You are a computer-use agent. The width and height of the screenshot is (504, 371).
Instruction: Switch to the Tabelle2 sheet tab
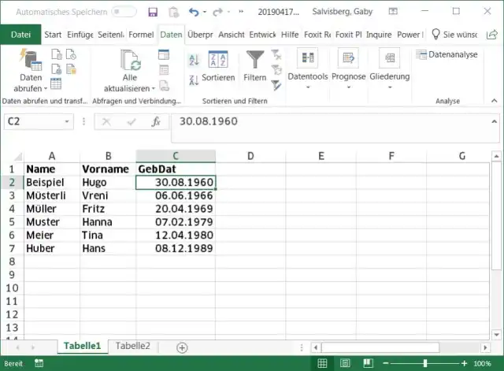coord(132,347)
